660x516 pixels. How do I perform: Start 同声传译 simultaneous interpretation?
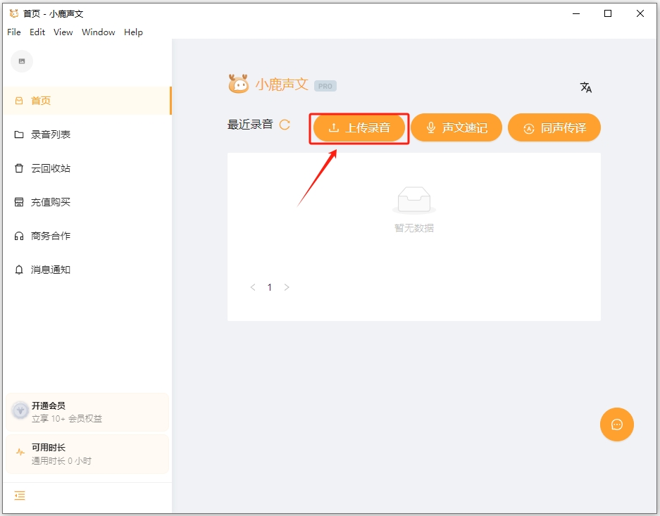[x=554, y=127]
